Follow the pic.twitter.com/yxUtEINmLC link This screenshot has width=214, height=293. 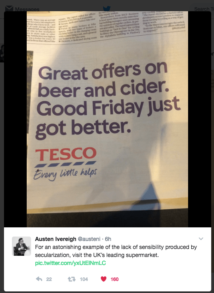pyautogui.click(x=71, y=263)
